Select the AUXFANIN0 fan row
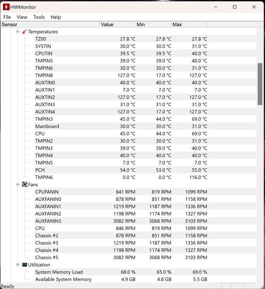Viewport: 265px width, 289px height. (145, 199)
